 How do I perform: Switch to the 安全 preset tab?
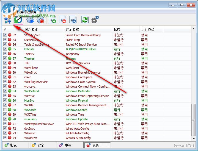tap(43, 145)
